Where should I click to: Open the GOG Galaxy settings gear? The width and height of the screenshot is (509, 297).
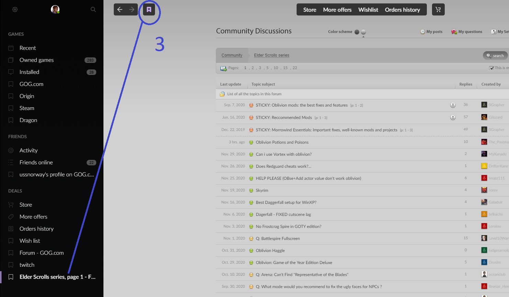pyautogui.click(x=15, y=10)
